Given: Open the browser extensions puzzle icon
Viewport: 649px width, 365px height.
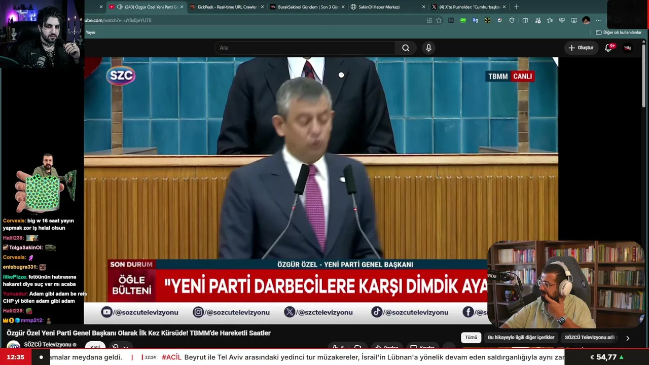Looking at the screenshot, I should point(512,20).
